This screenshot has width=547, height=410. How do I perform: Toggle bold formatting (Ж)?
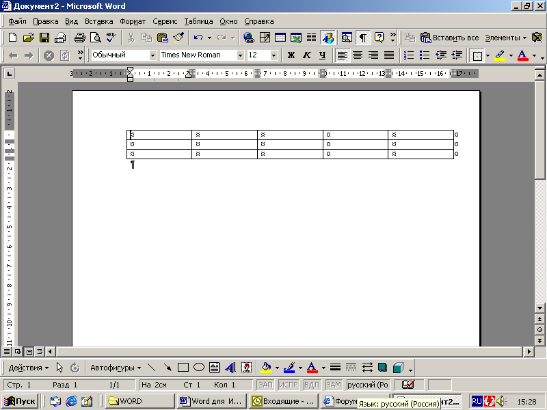291,55
